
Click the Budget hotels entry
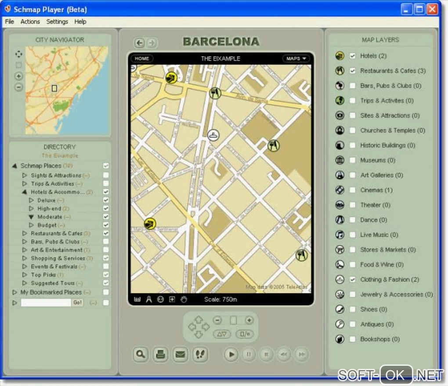(x=47, y=225)
